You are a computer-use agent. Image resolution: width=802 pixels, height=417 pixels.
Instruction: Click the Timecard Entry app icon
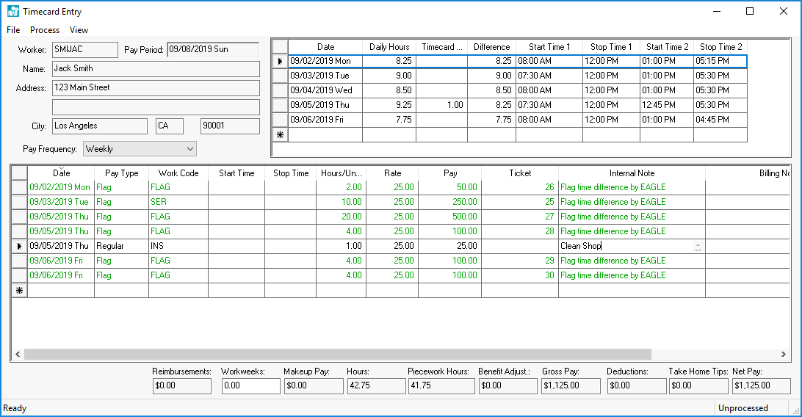click(12, 11)
